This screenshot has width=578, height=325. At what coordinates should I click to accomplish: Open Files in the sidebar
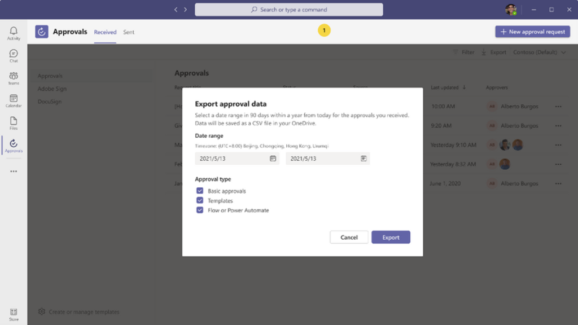coord(14,123)
